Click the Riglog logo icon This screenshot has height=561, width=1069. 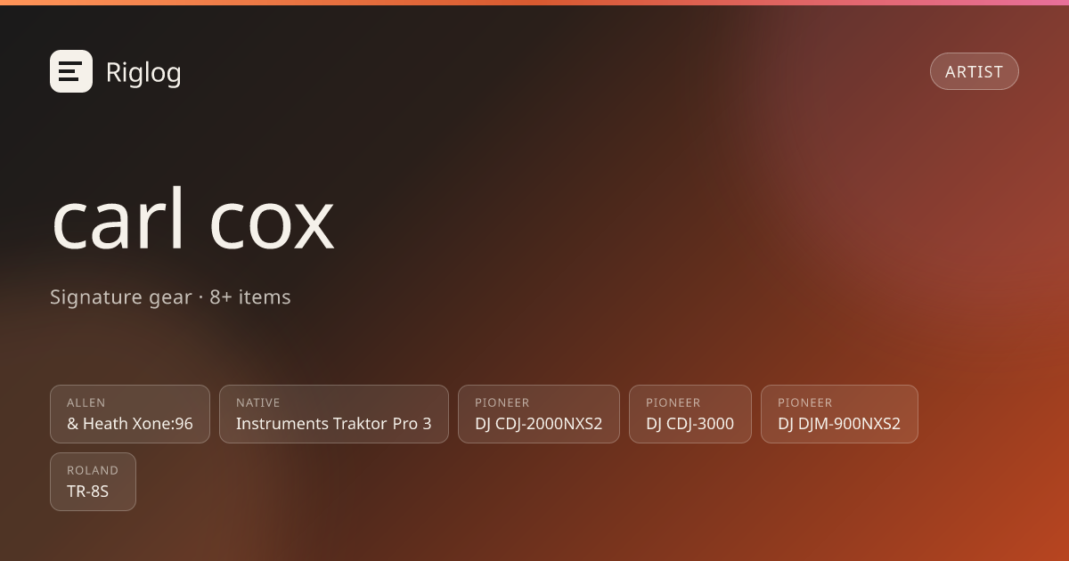[71, 71]
